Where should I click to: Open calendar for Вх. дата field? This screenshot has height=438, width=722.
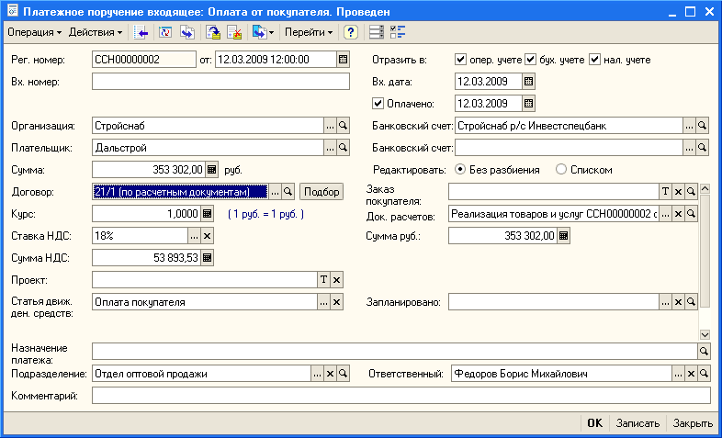click(528, 82)
